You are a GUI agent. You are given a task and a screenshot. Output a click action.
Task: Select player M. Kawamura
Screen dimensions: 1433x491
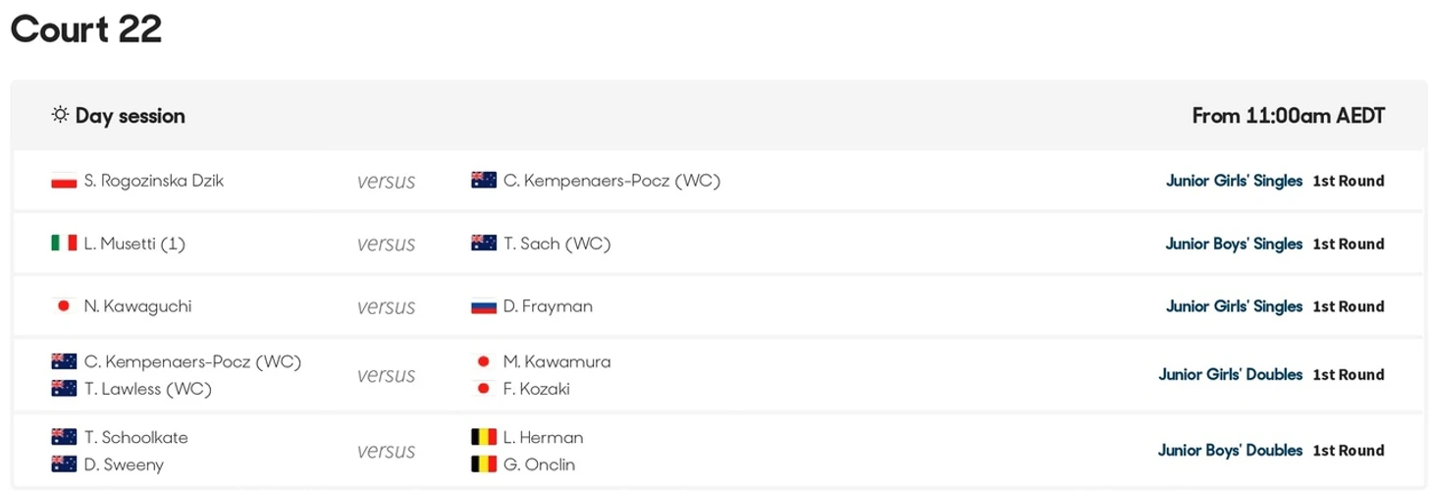coord(557,361)
